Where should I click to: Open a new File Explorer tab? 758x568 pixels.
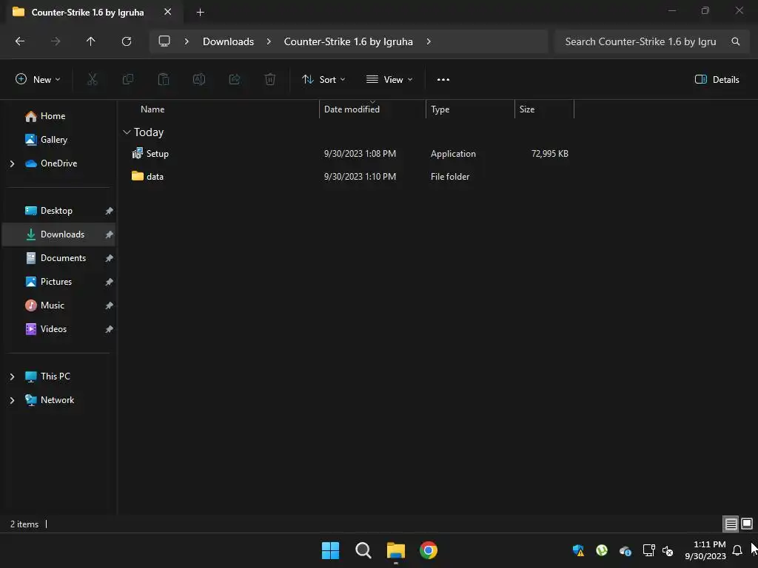coord(200,12)
